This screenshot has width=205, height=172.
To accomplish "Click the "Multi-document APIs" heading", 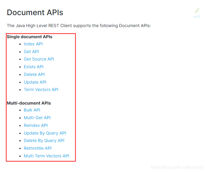I will tap(29, 103).
